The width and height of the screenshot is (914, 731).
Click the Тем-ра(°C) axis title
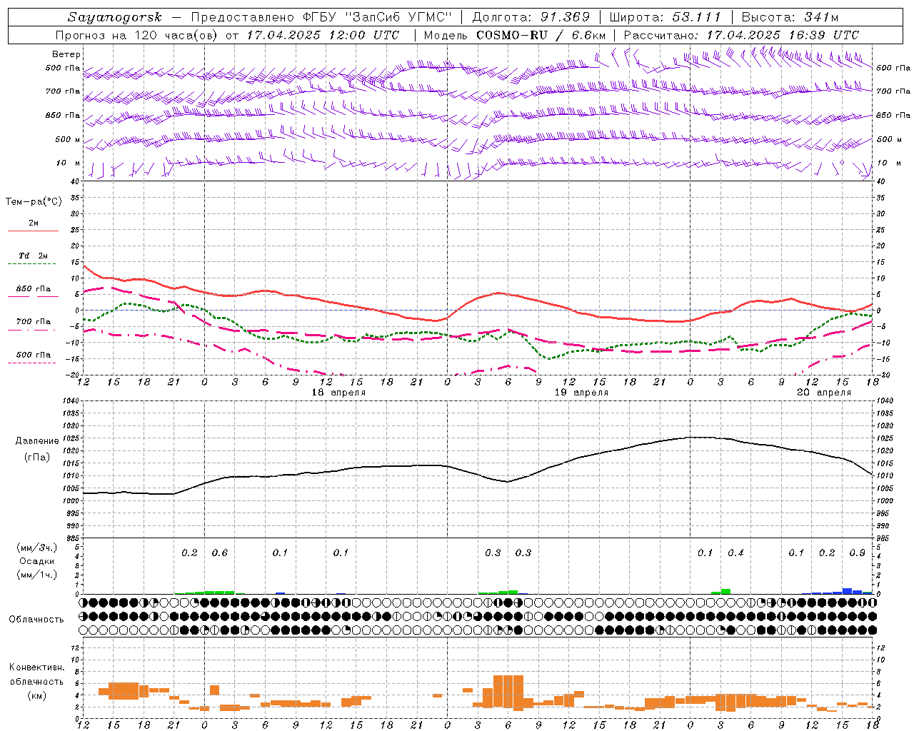pos(34,202)
